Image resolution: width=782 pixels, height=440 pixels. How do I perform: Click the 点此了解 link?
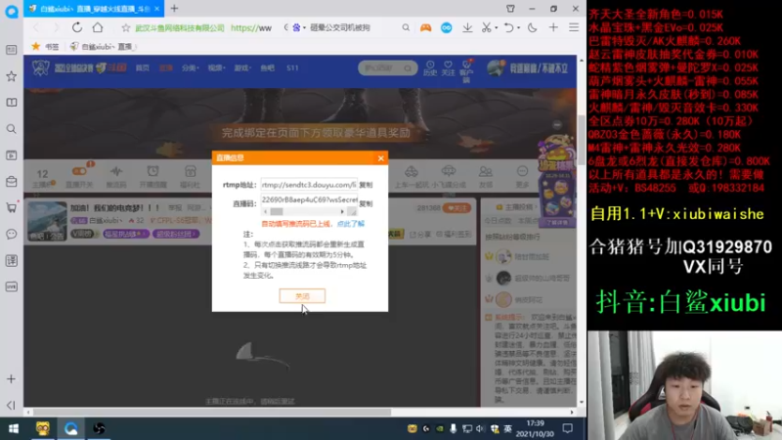[351, 224]
